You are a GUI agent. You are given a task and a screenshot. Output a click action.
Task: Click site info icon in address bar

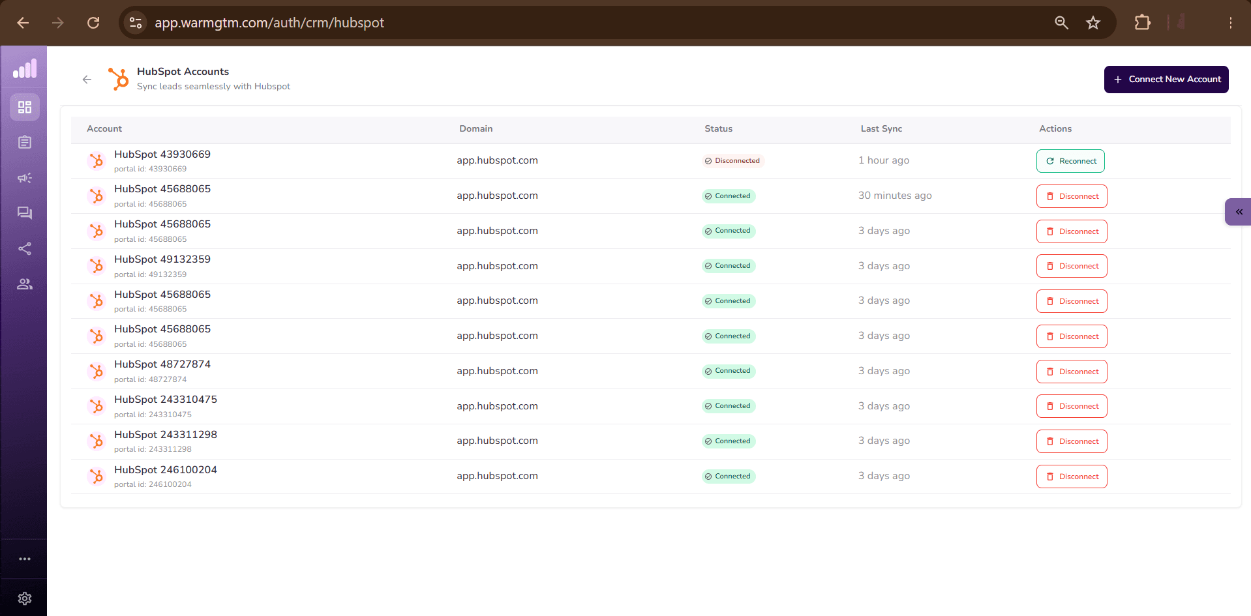tap(136, 23)
